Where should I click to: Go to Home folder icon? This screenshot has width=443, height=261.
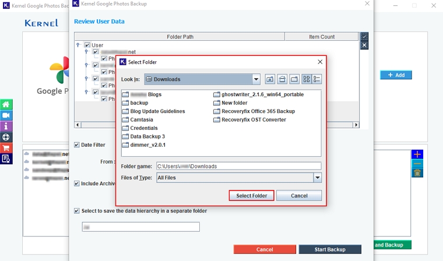pos(282,79)
